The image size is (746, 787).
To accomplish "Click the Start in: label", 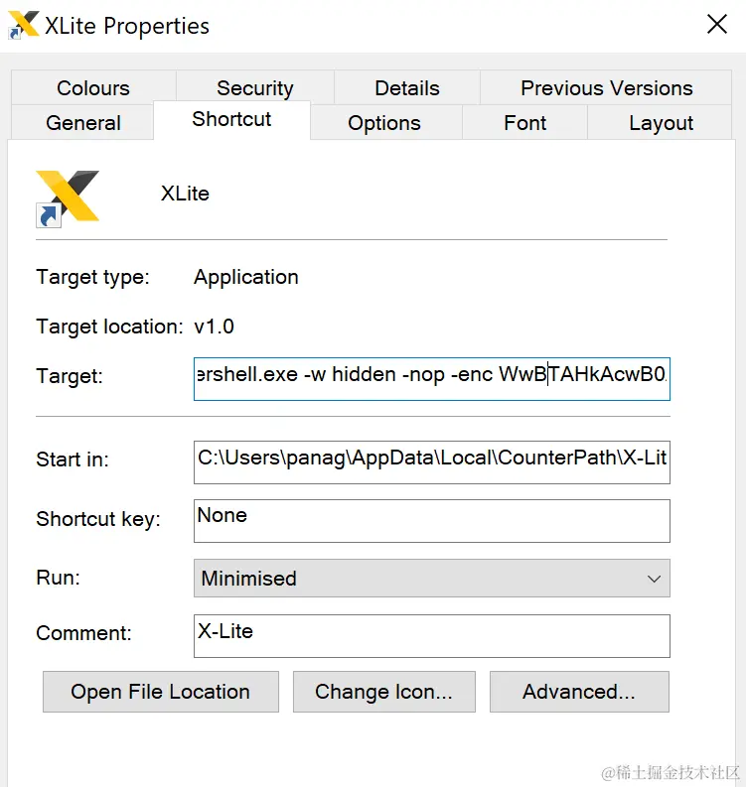I will (x=73, y=459).
